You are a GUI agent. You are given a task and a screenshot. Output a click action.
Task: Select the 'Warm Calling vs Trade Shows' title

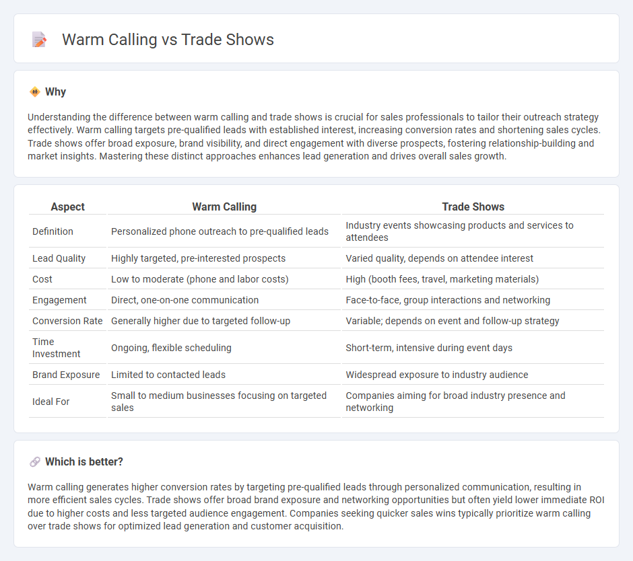coord(168,40)
